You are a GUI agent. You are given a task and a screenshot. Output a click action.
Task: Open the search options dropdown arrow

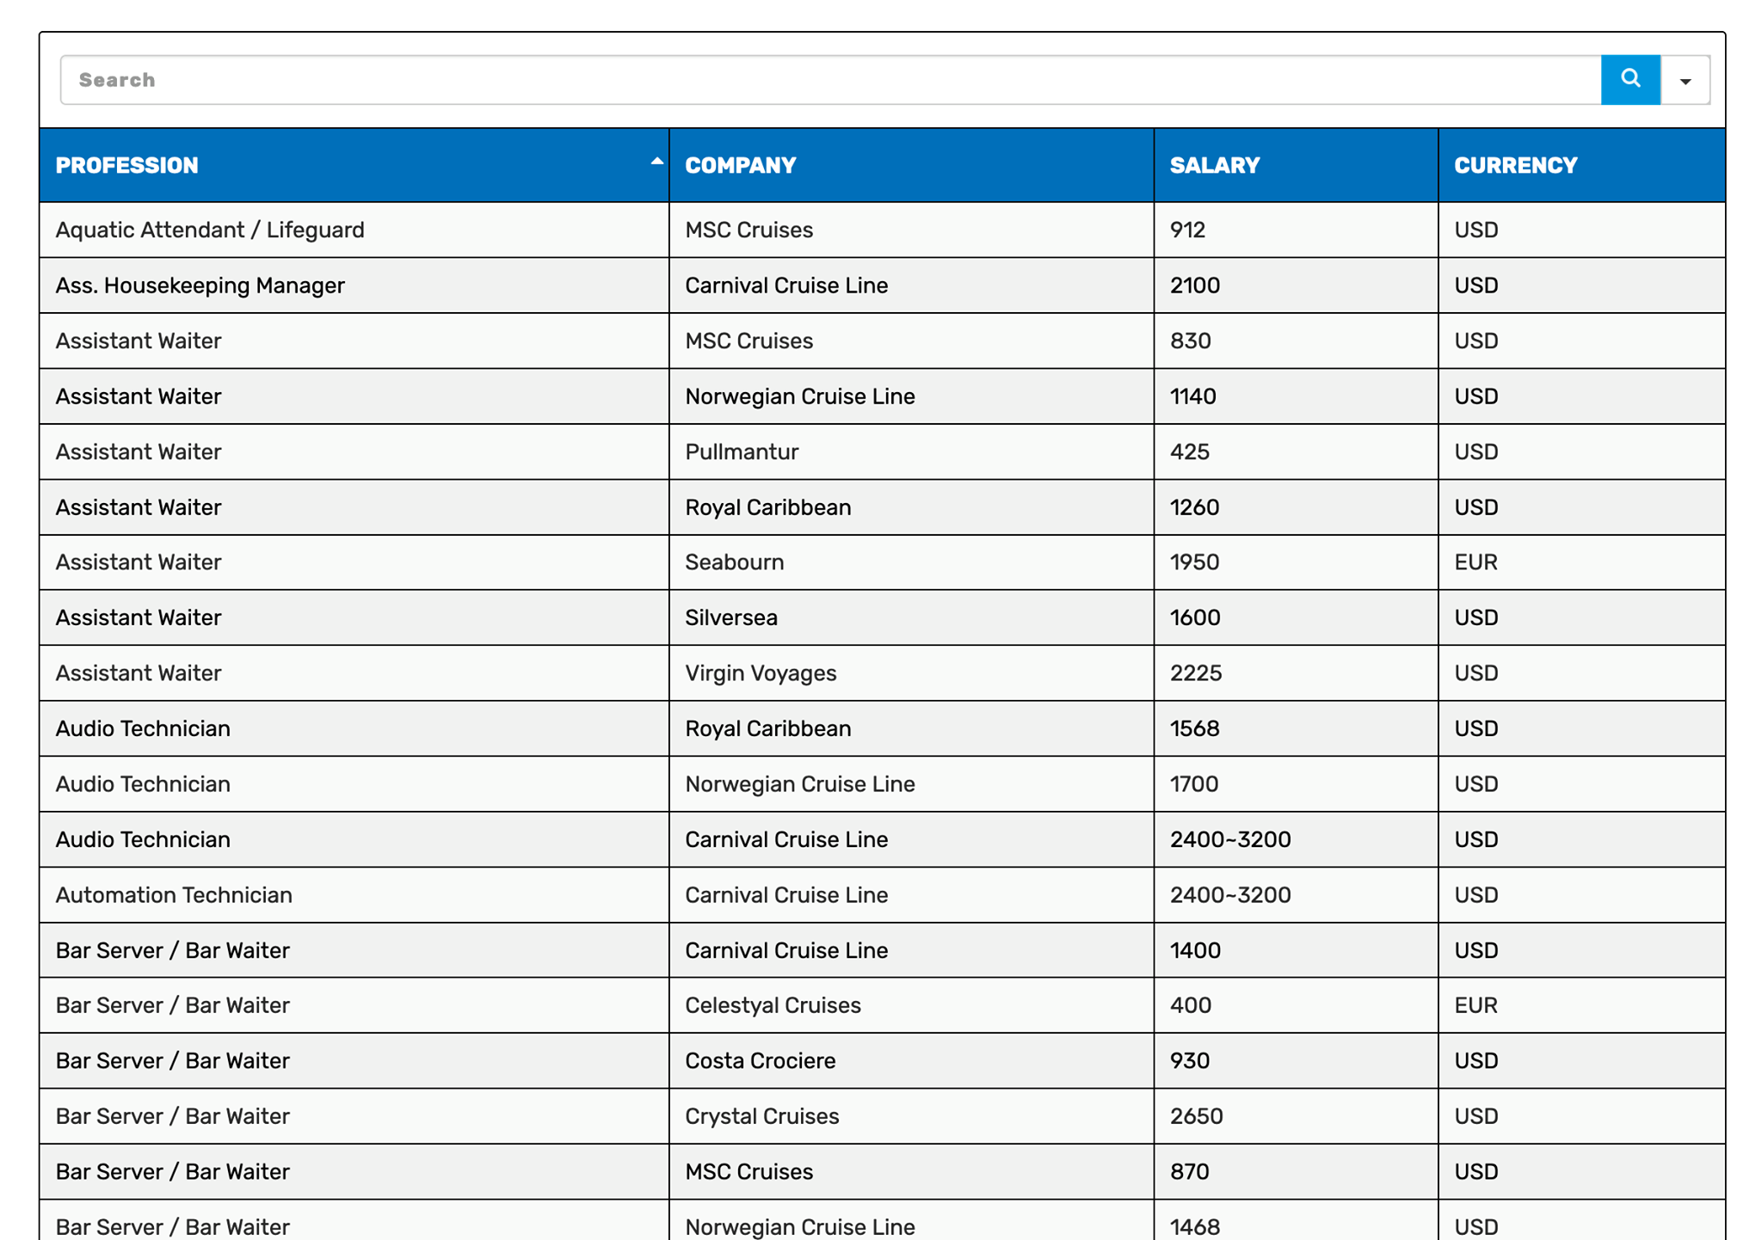[x=1685, y=80]
